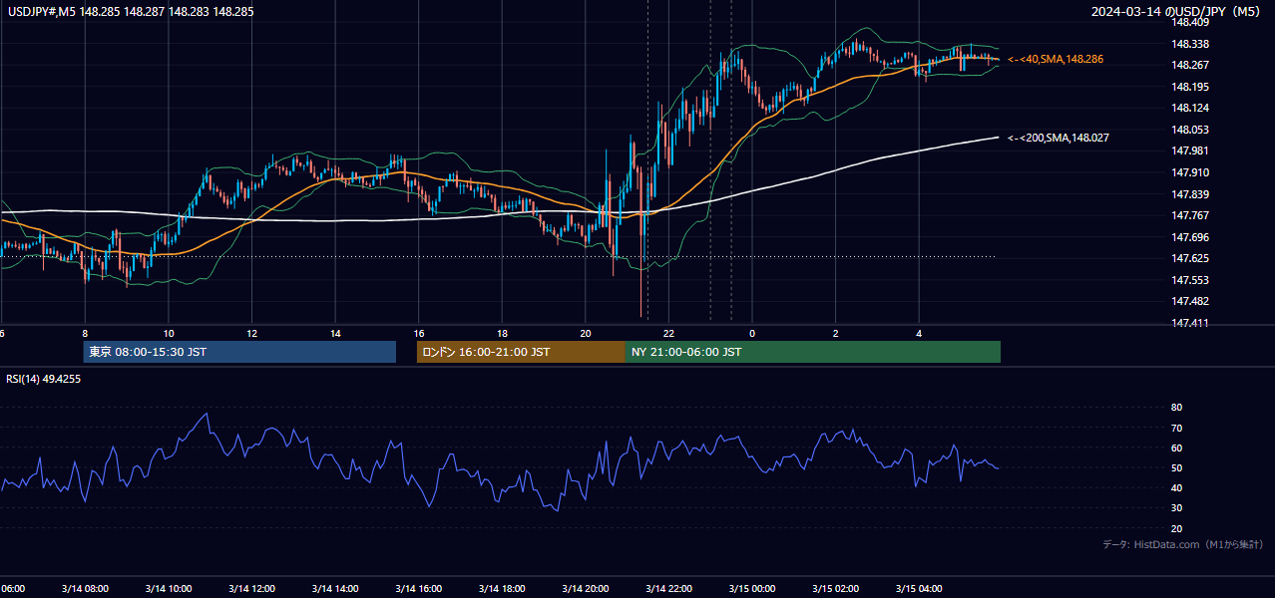Click price axis value 148.409
The image size is (1275, 598).
tap(1189, 22)
